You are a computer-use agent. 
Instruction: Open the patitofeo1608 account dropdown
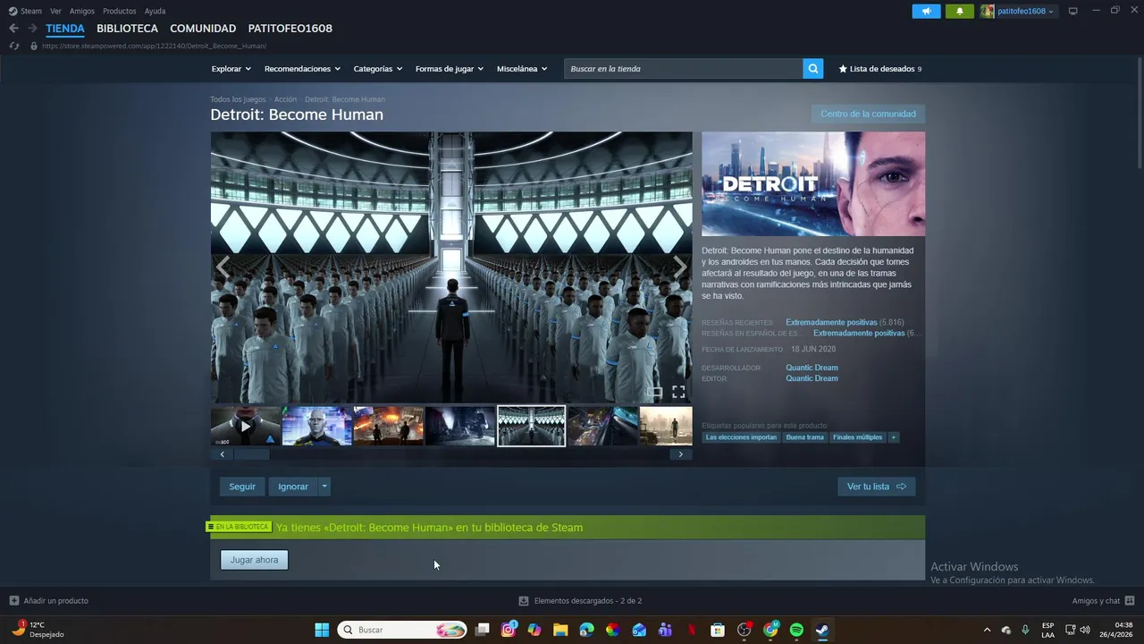1019,11
